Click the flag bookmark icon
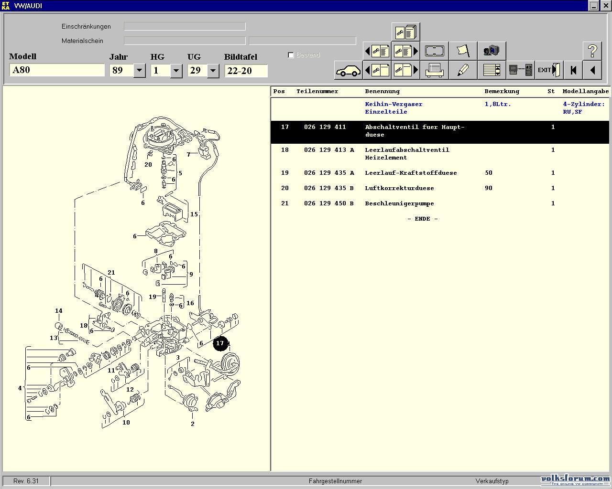612x489 pixels. [x=463, y=51]
